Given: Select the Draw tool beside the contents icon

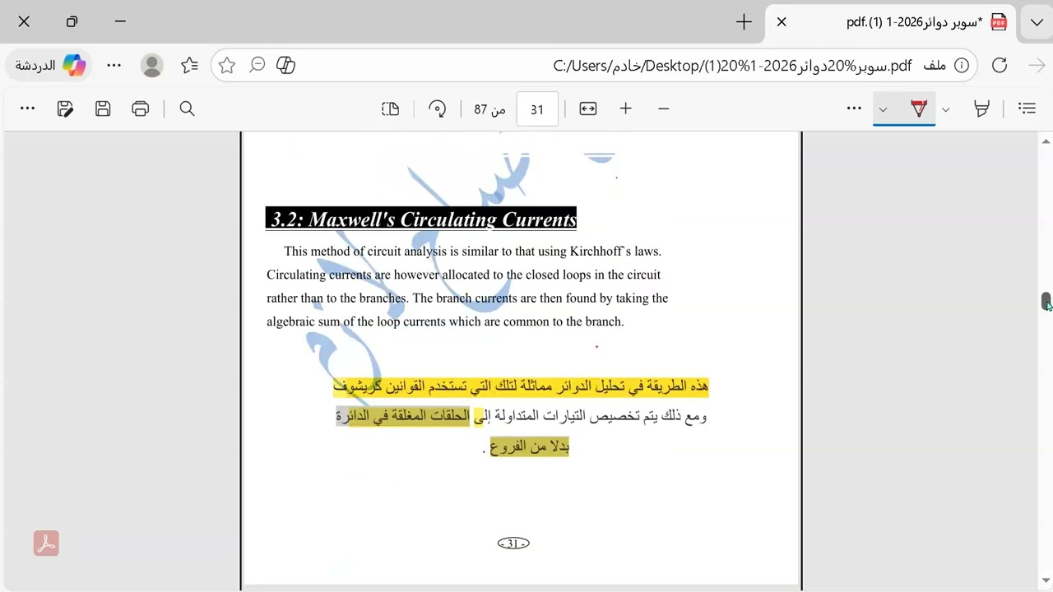Looking at the screenshot, I should 981,109.
